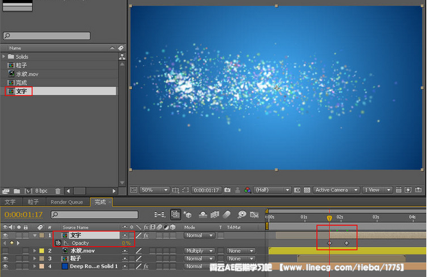428x277 pixels.
Task: Enable the Frame Blending icon
Action: (x=215, y=215)
